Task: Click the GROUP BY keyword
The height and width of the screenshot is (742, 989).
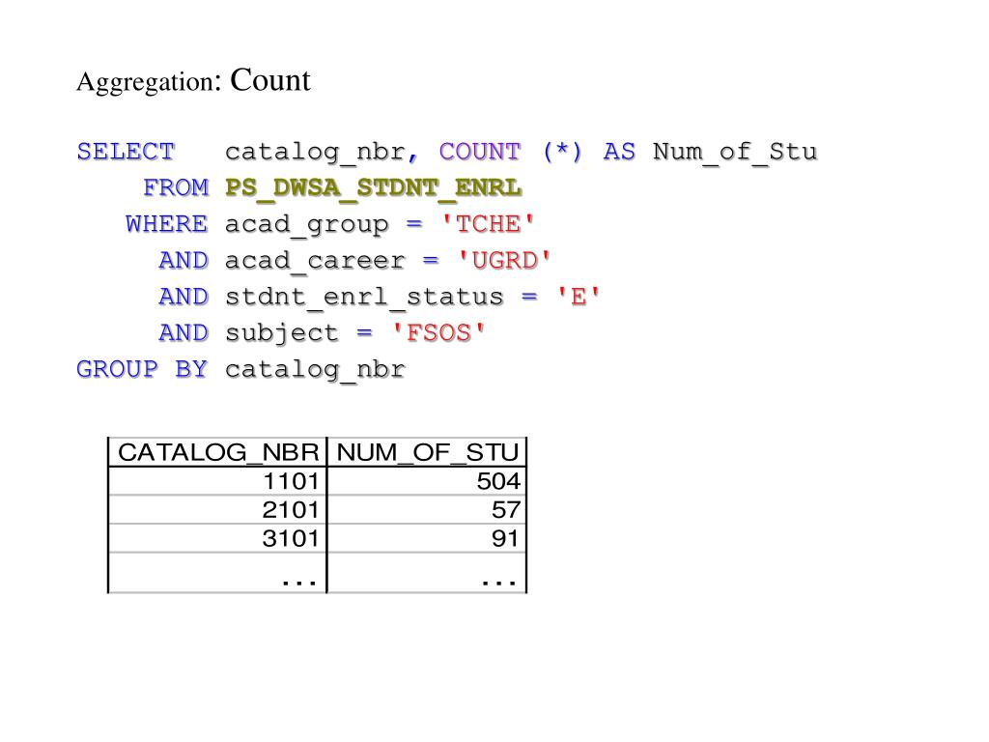Action: coord(142,368)
